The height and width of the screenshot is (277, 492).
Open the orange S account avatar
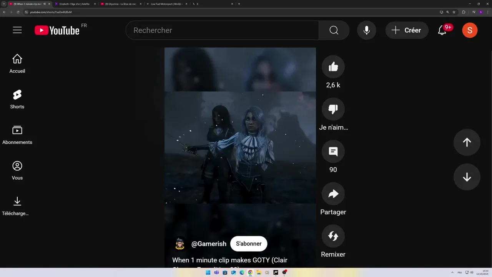(x=470, y=30)
